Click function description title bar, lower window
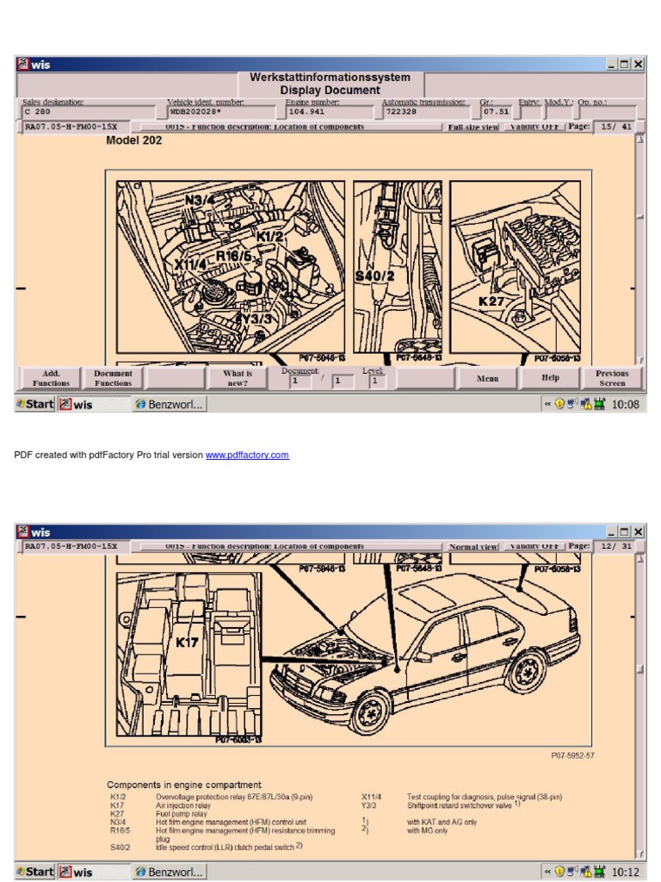This screenshot has width=661, height=882. pyautogui.click(x=291, y=546)
